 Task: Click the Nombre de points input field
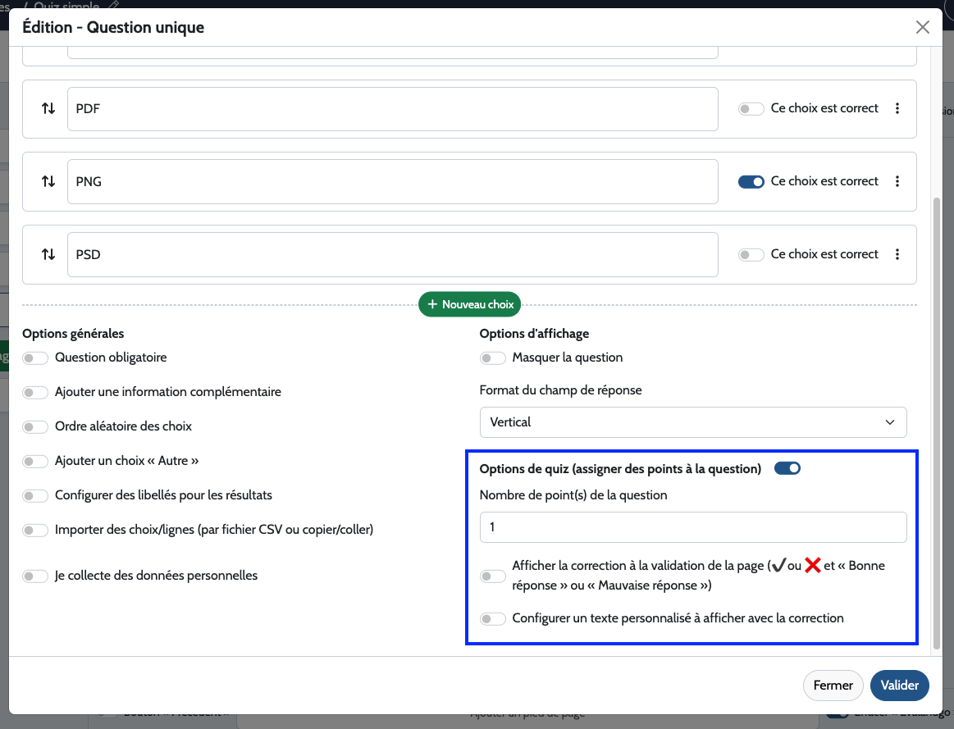click(692, 527)
